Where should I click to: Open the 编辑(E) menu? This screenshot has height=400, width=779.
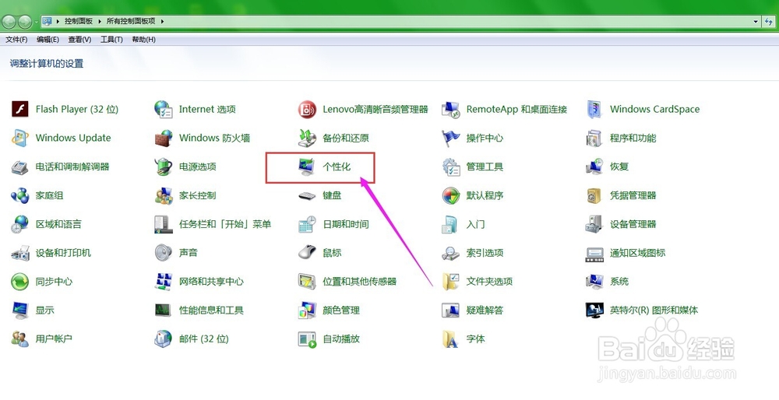[x=48, y=39]
